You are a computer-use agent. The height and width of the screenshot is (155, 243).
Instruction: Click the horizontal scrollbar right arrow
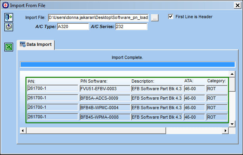tap(226, 131)
